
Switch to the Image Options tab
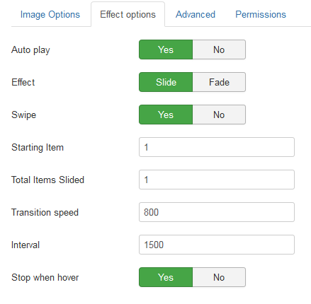pos(50,15)
